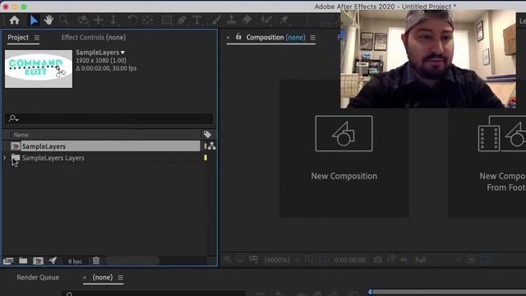Go to the Home screen icon
Viewport: 526px width, 296px height.
[x=14, y=21]
